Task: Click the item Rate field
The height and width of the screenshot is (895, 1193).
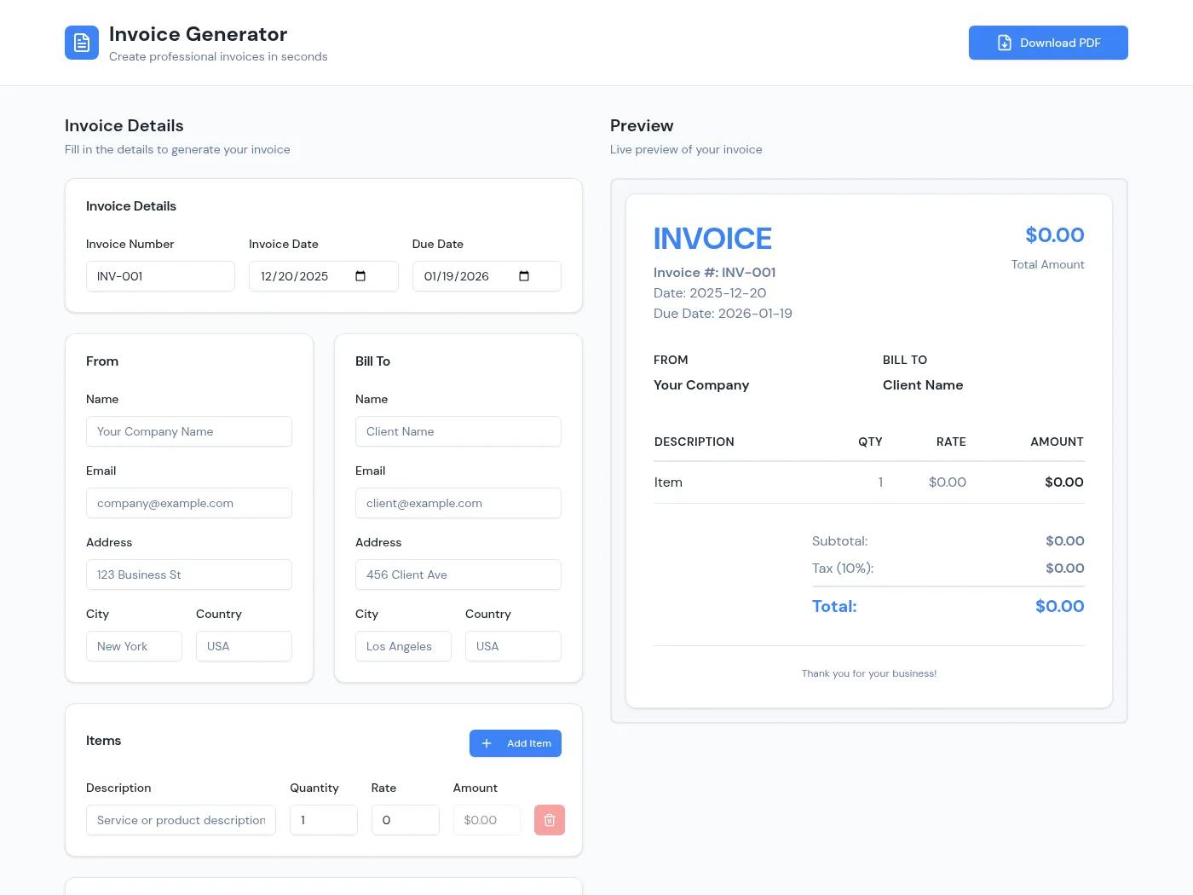Action: point(406,820)
